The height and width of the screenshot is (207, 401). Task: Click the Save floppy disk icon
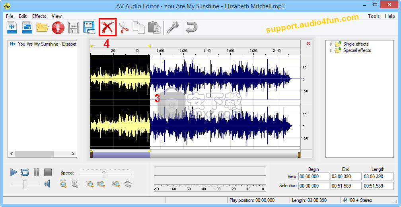74,28
